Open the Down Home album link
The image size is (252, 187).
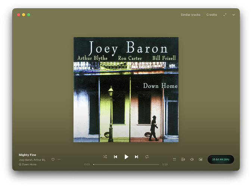(x=29, y=165)
